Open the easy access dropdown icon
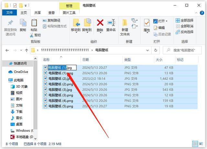Image resolution: width=207 pixels, height=149 pixels. coord(135,26)
